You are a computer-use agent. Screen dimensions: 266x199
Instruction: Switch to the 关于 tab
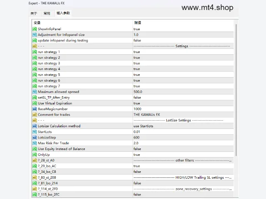pos(34,13)
